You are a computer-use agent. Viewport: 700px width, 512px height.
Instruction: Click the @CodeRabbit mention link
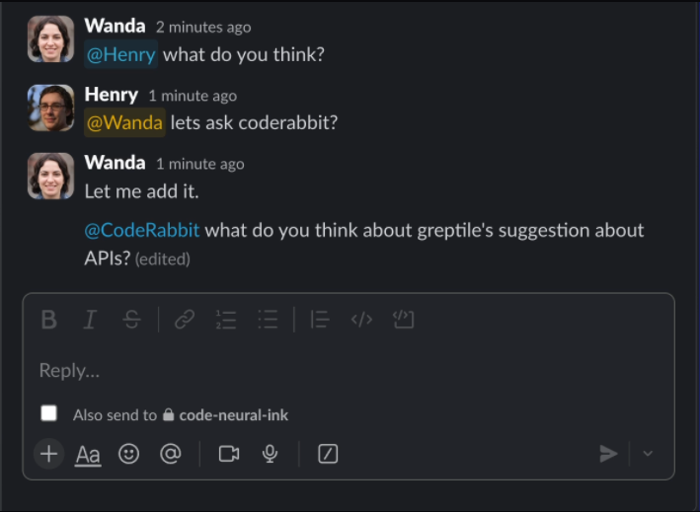[x=142, y=230]
